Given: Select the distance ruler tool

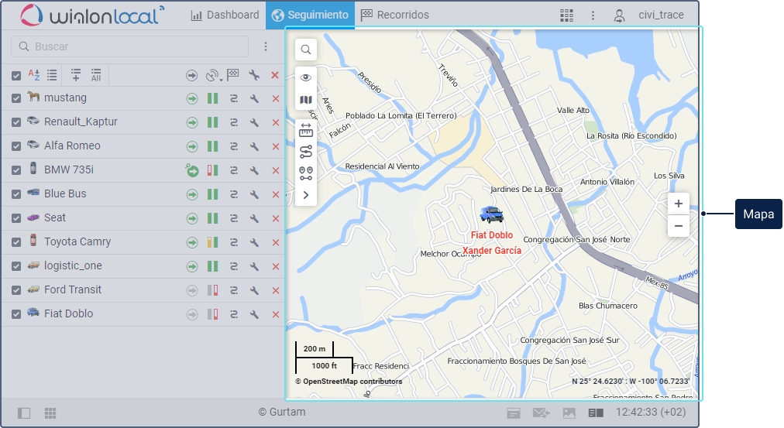Looking at the screenshot, I should pos(306,129).
